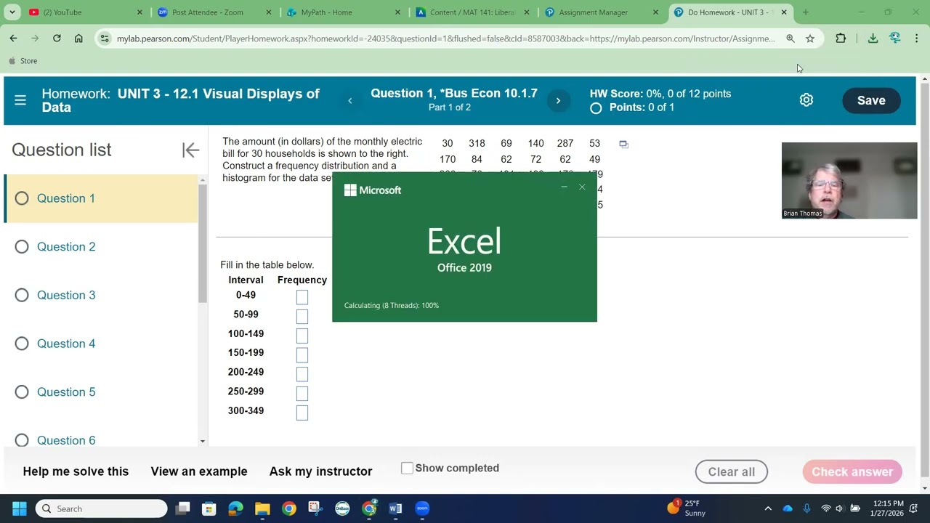Open the tab search dropdown arrow
Image resolution: width=930 pixels, height=523 pixels.
pos(12,12)
